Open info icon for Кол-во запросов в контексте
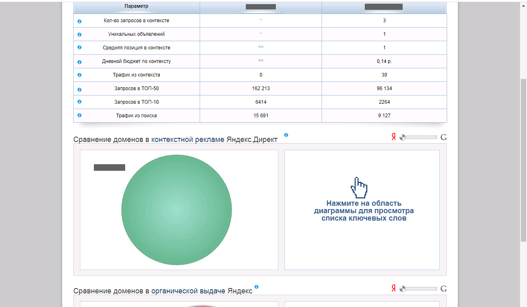This screenshot has width=527, height=307. (79, 21)
